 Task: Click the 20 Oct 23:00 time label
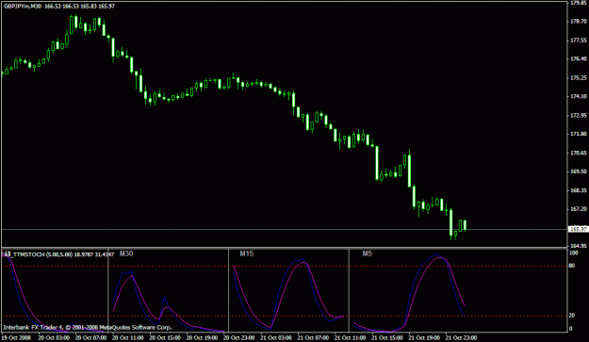tap(238, 338)
